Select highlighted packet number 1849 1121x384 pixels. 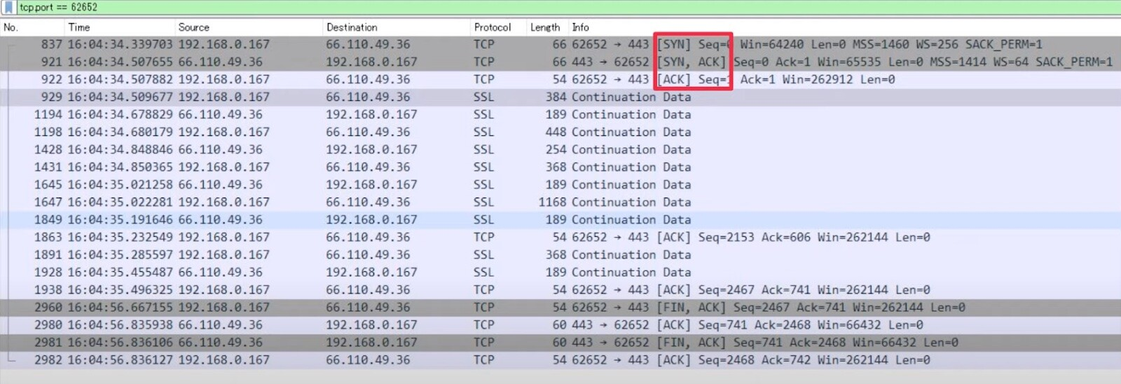(x=350, y=219)
